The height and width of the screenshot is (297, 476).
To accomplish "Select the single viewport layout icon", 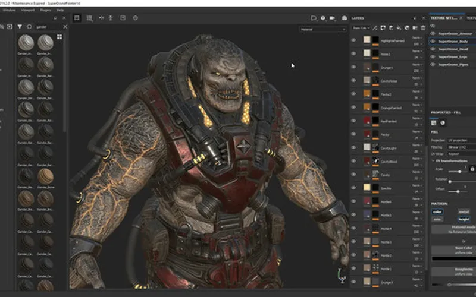I will (x=77, y=18).
